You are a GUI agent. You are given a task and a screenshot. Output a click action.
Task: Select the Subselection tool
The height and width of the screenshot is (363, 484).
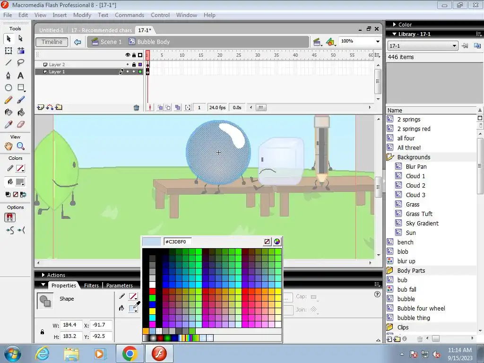pyautogui.click(x=21, y=38)
